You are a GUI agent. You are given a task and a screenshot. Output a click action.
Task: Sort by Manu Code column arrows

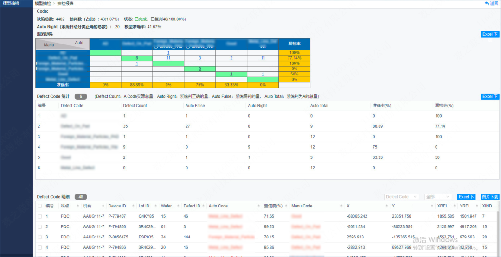tap(341, 207)
